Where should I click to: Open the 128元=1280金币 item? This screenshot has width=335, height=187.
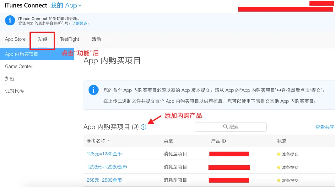coord(104,154)
